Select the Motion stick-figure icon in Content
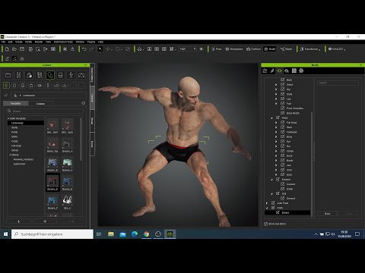365x273 pixels. 71,75
